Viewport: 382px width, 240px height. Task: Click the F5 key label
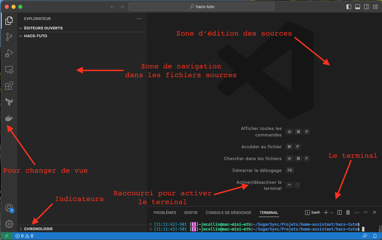(290, 170)
